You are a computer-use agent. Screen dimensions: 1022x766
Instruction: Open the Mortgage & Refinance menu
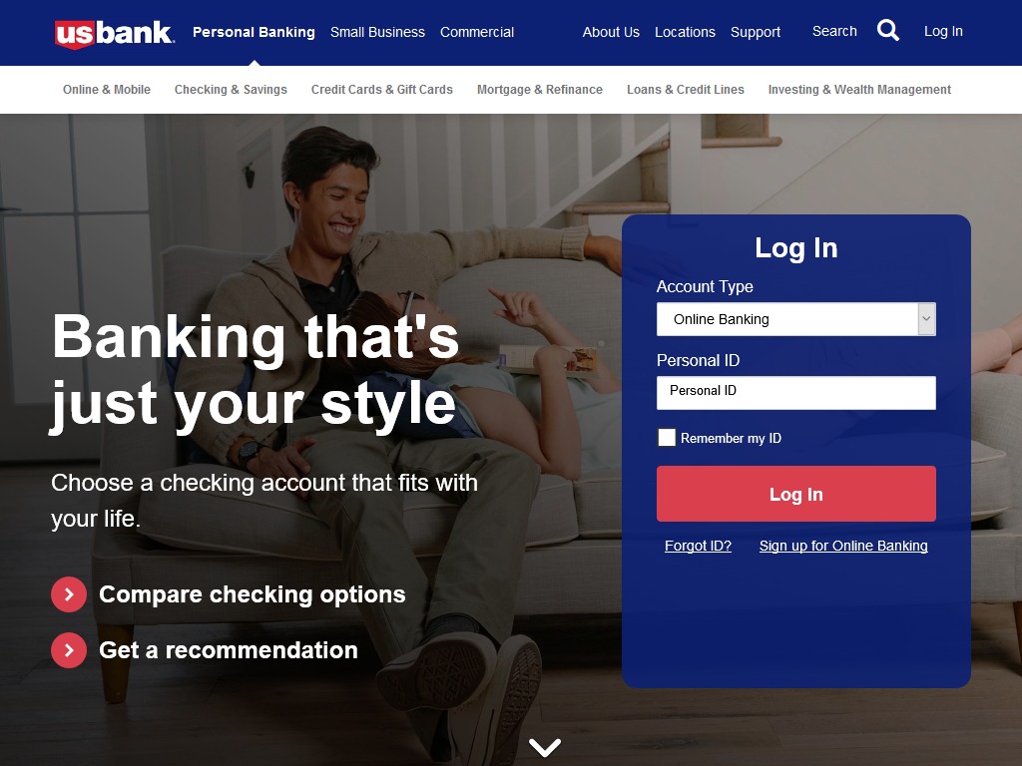tap(540, 89)
